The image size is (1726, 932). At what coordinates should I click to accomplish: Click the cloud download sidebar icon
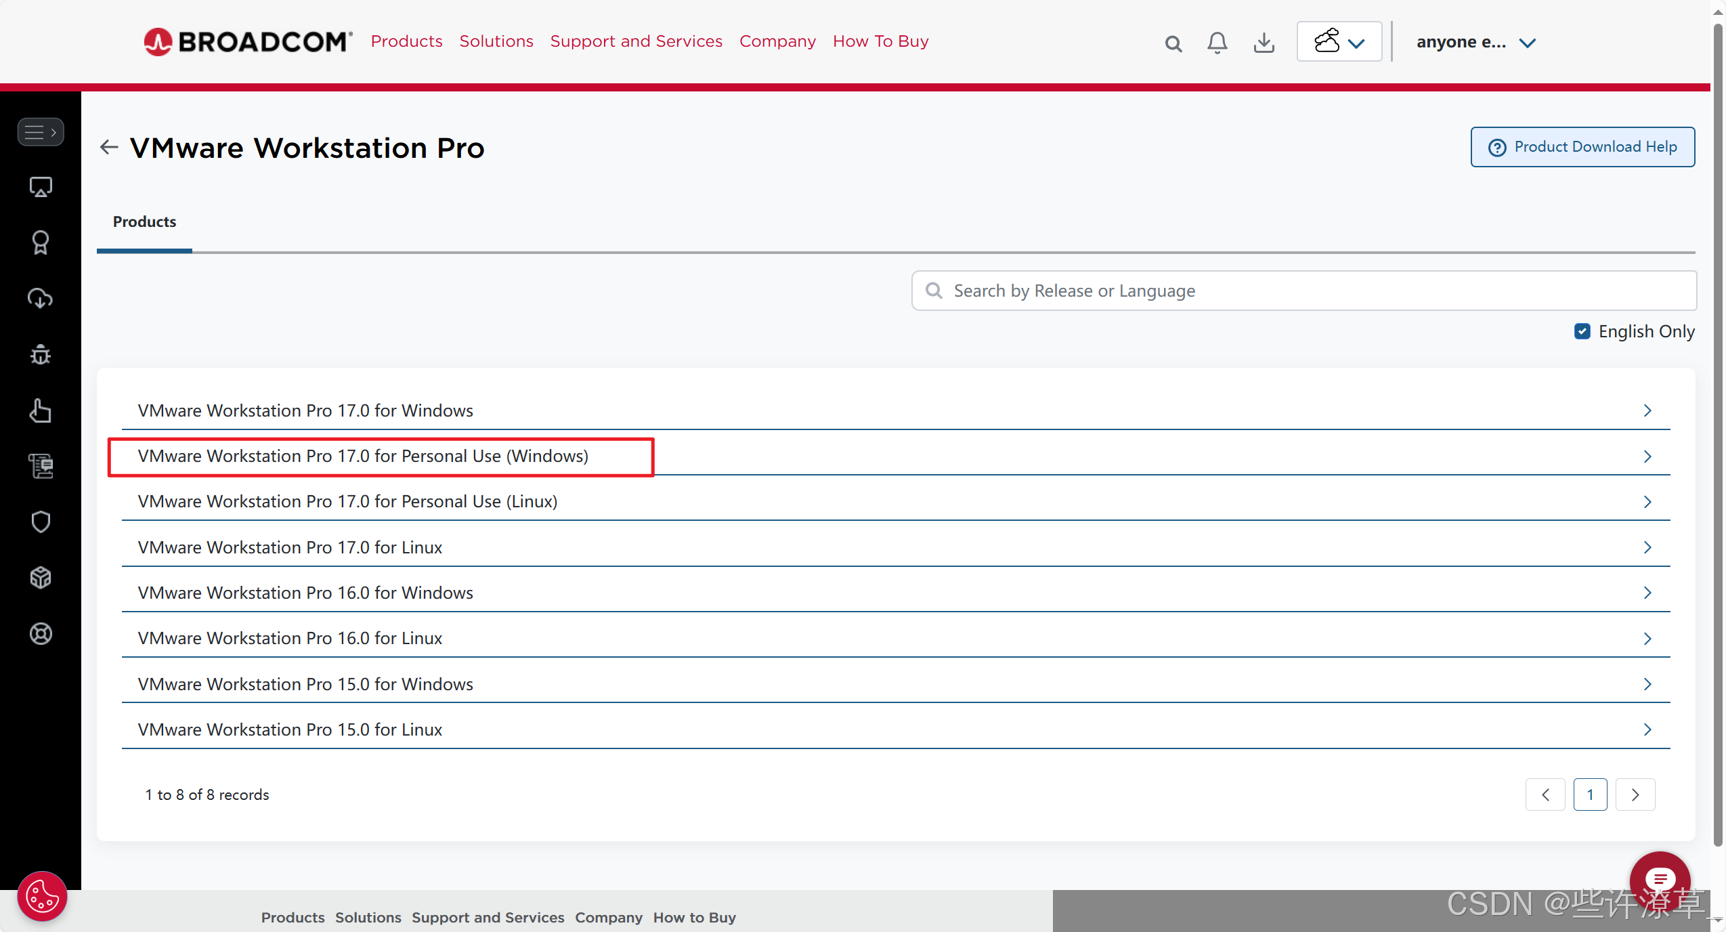[41, 298]
